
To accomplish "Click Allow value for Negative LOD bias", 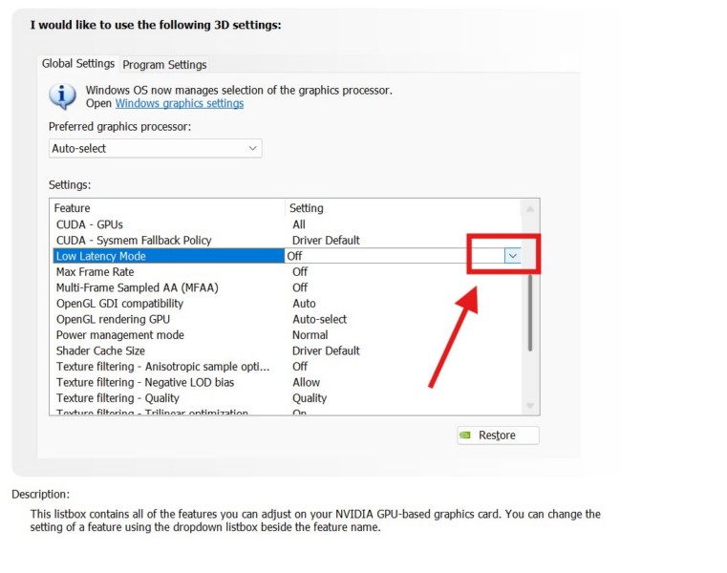I will pos(306,382).
